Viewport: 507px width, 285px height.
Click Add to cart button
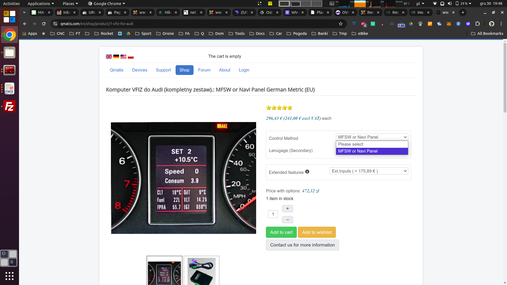coord(281,232)
